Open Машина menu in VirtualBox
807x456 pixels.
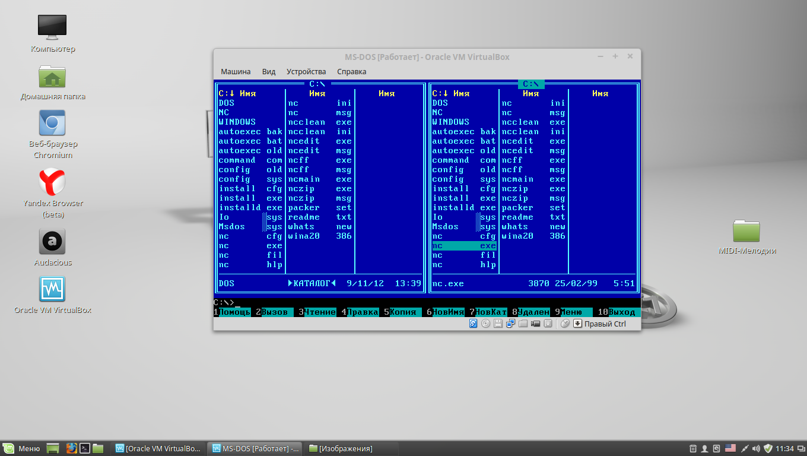tap(236, 71)
